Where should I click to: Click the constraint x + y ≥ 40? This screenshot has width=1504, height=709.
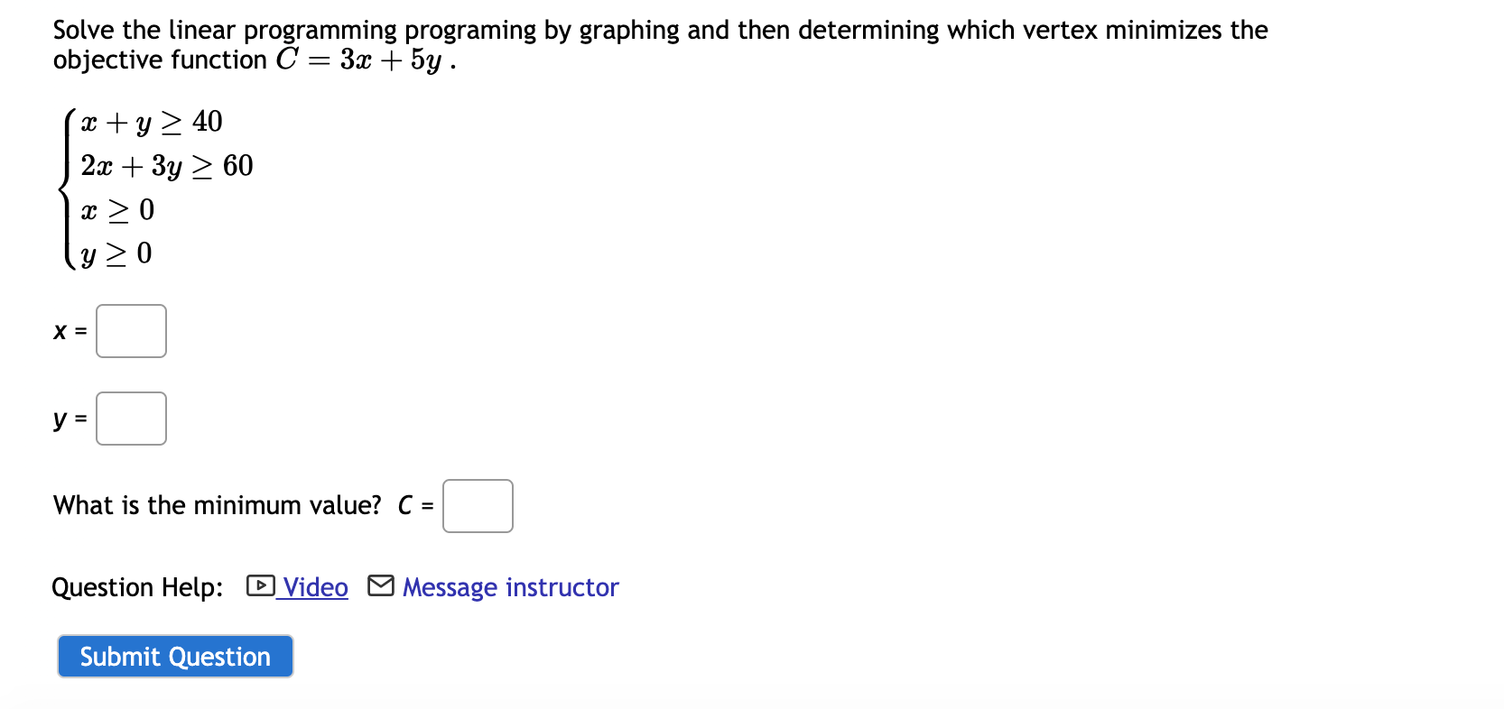152,122
